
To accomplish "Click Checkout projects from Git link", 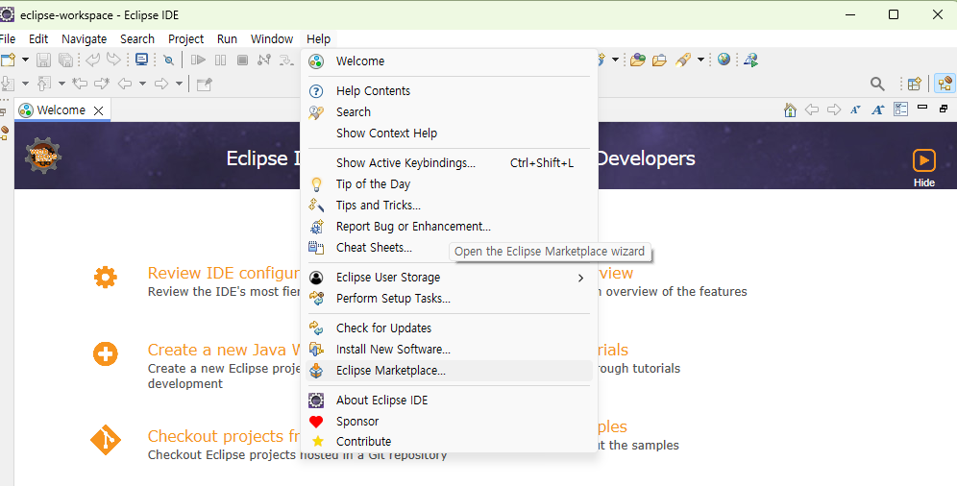I will tap(224, 437).
